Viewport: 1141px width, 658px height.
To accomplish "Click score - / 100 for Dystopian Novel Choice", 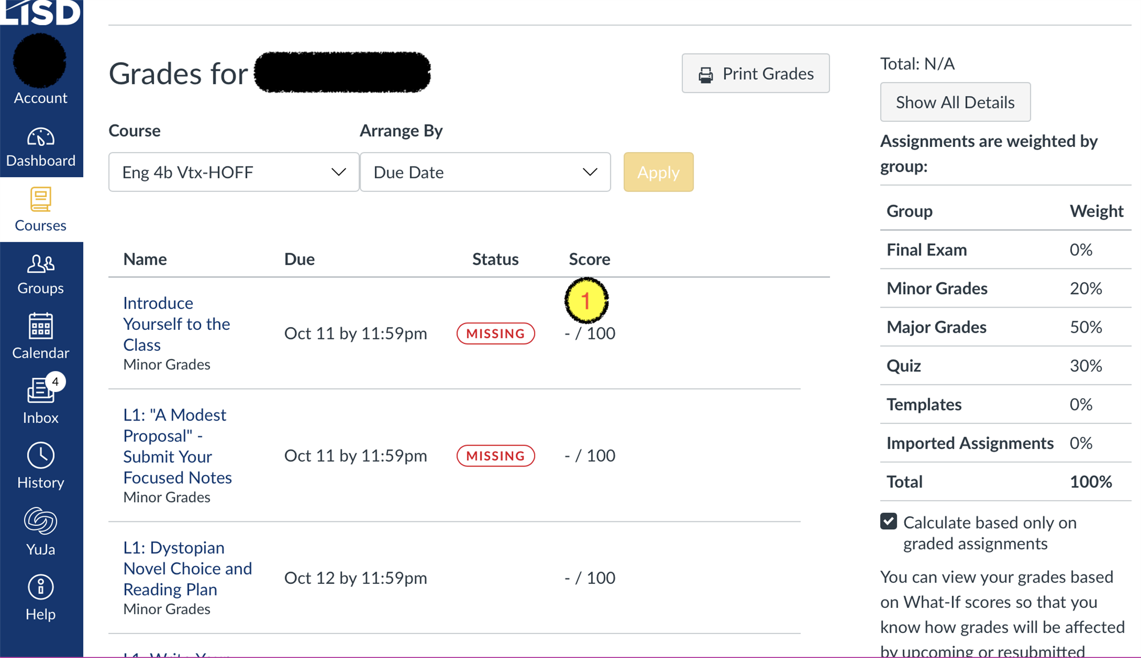I will [x=590, y=578].
